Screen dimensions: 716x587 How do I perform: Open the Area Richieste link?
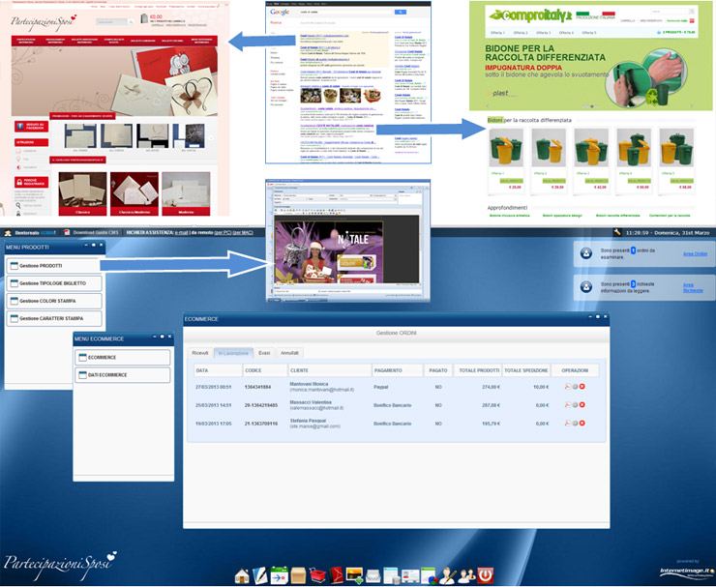(693, 287)
